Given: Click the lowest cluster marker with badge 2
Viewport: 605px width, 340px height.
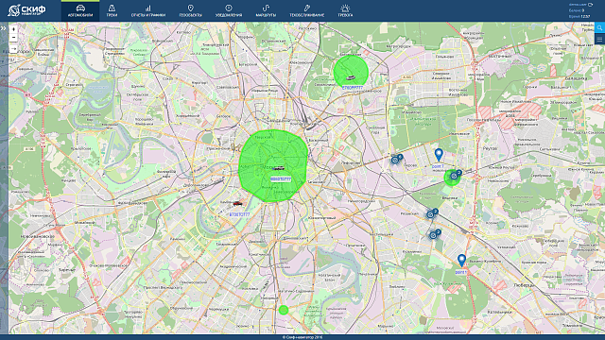Looking at the screenshot, I should tap(434, 234).
